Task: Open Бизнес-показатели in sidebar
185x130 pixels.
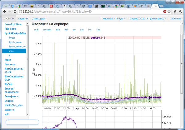Action: (x=12, y=90)
